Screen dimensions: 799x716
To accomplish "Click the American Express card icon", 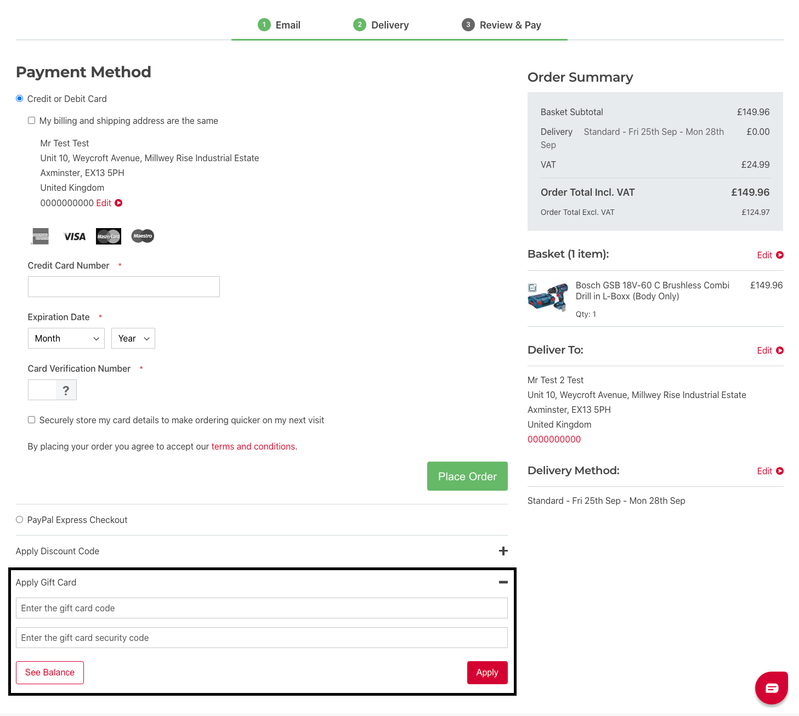I will tap(40, 236).
